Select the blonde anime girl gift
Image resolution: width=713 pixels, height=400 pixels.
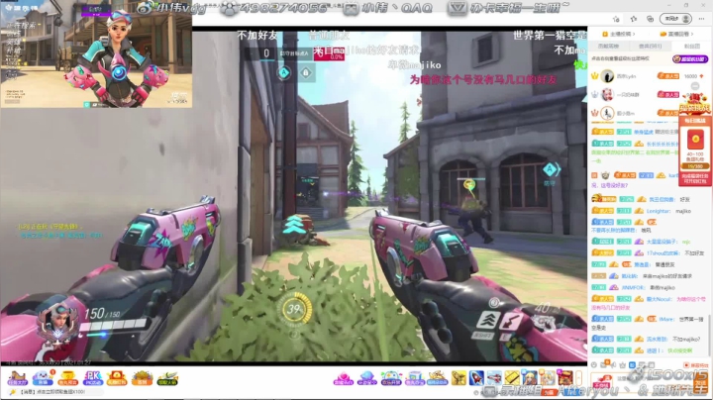click(530, 378)
